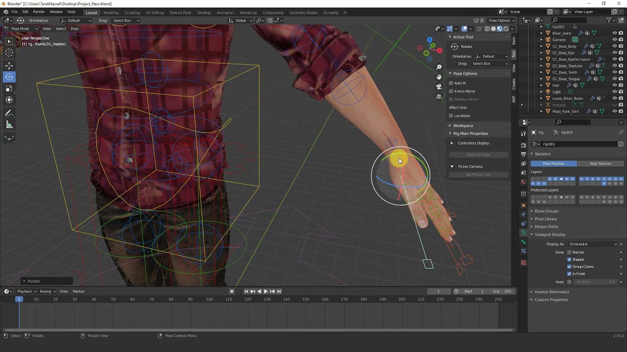Select the Select Box tool
Viewport: 627px width, 352px height.
point(9,41)
